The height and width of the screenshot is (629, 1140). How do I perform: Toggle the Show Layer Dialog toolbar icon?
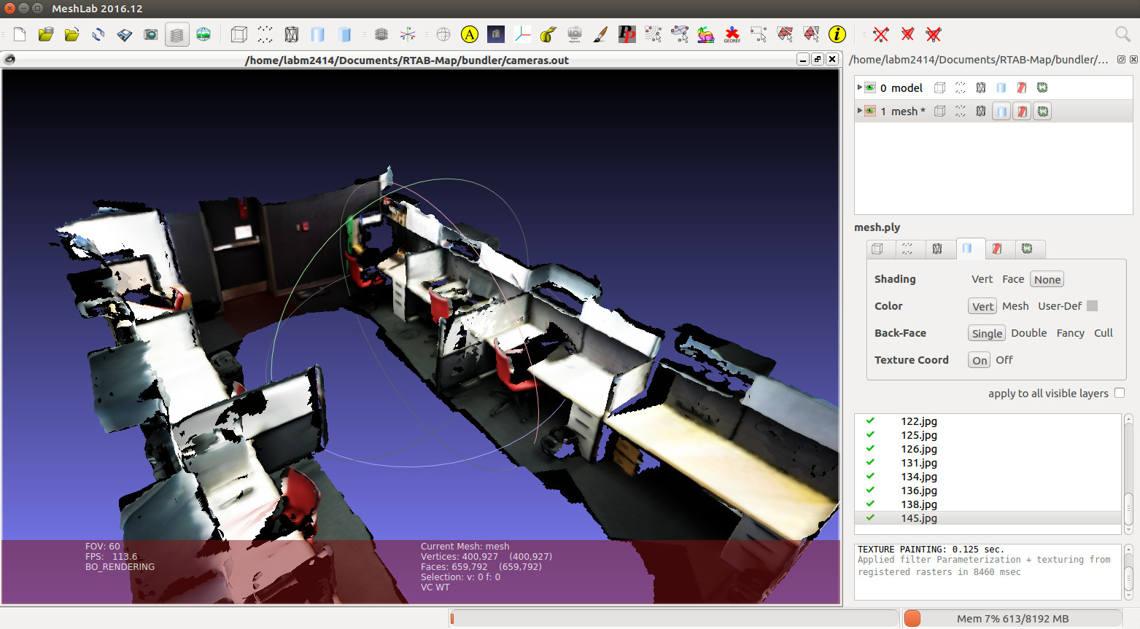click(177, 34)
